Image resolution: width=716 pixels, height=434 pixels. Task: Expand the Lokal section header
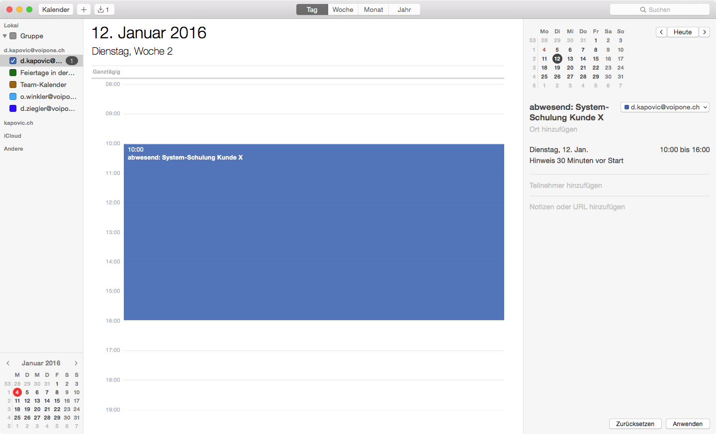coord(11,25)
